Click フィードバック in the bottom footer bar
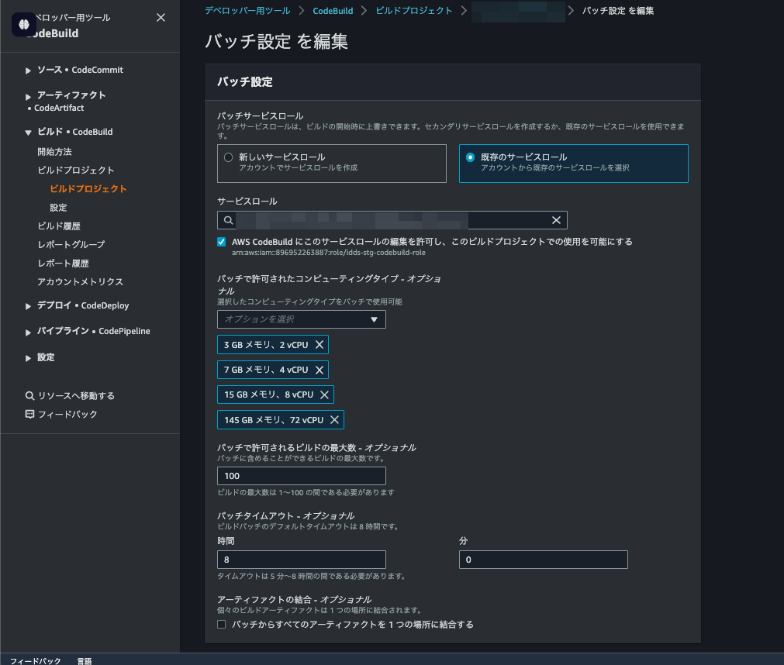 tap(35, 660)
